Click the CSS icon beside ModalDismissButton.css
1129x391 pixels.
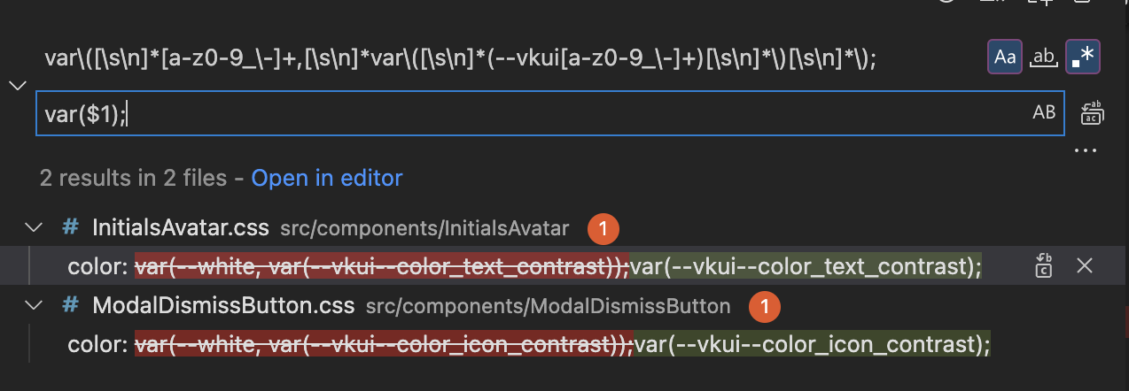tap(71, 306)
